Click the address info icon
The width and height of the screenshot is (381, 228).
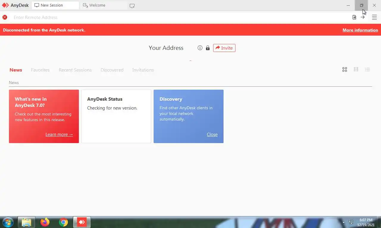pos(200,48)
